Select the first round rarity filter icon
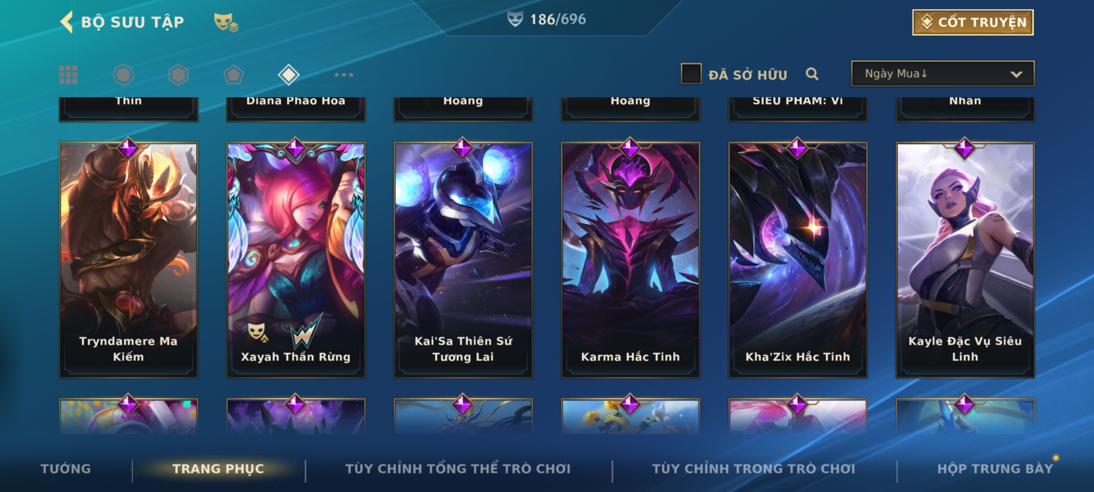Screen dimensions: 1094x492 point(123,75)
